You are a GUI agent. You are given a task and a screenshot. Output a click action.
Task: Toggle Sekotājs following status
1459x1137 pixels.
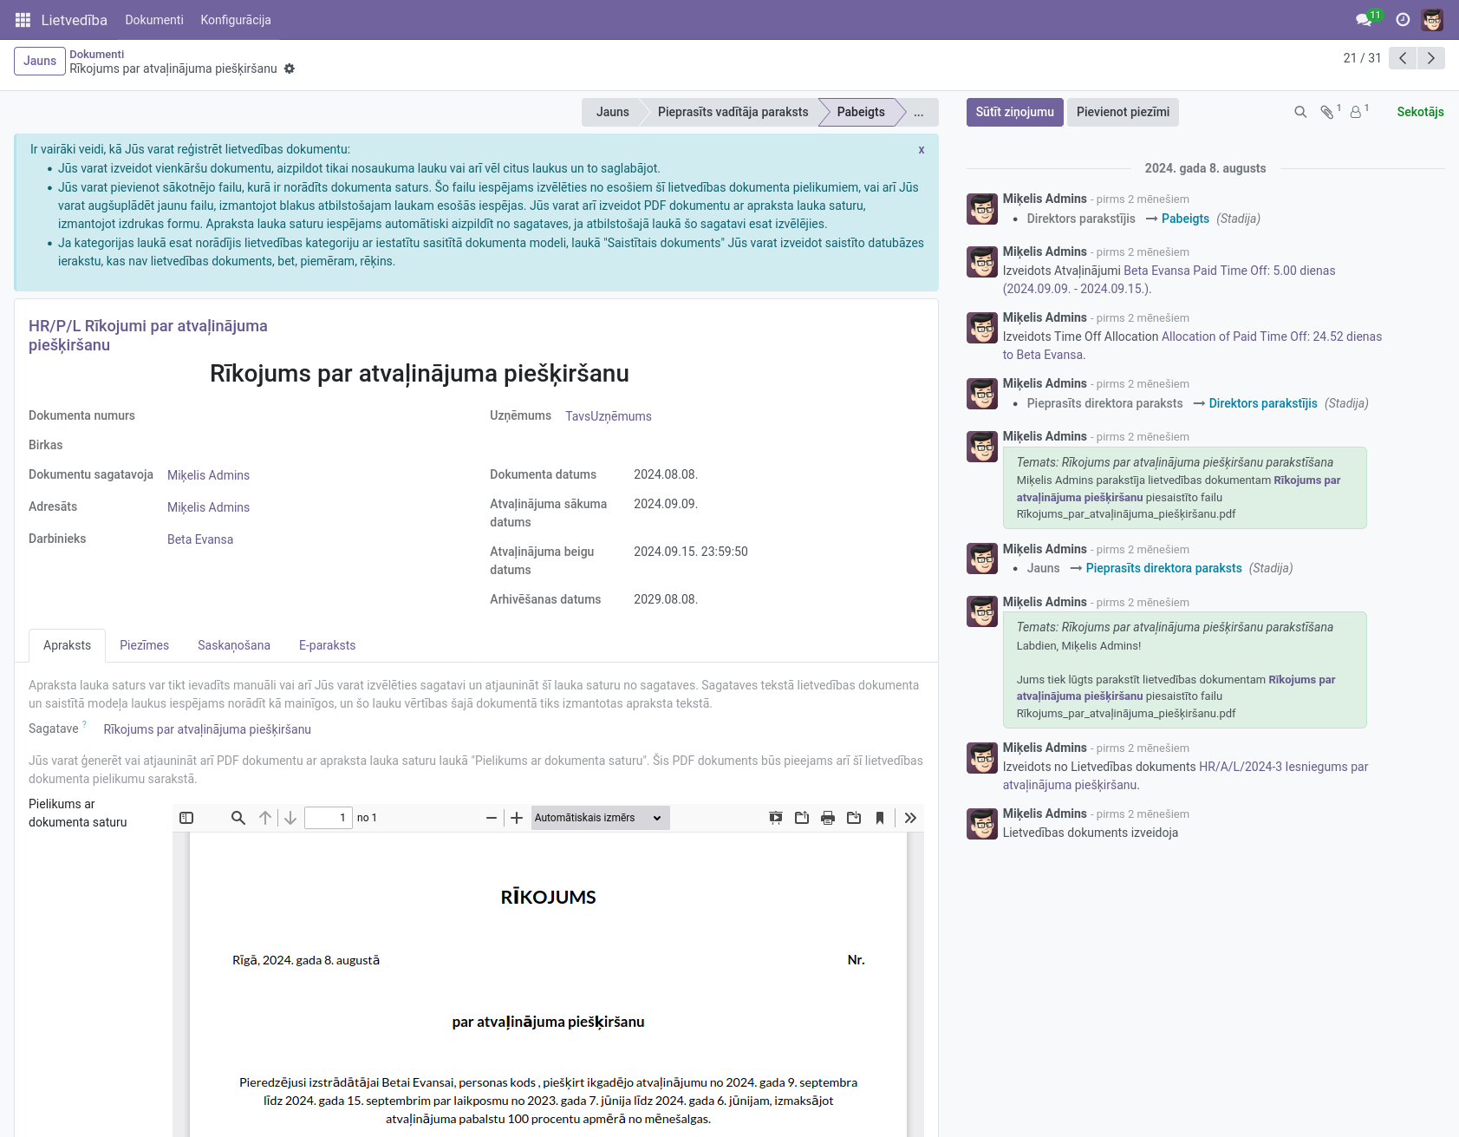1420,112
